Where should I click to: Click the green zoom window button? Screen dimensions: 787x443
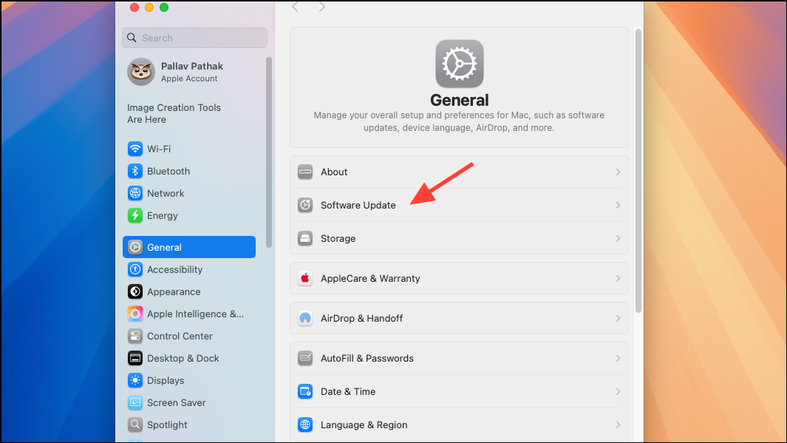tap(163, 7)
